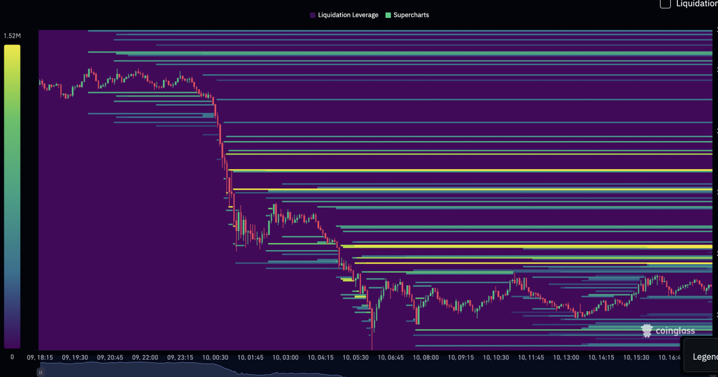Tick the Liquidation checkbox at top right
718x377 pixels.
click(x=665, y=4)
